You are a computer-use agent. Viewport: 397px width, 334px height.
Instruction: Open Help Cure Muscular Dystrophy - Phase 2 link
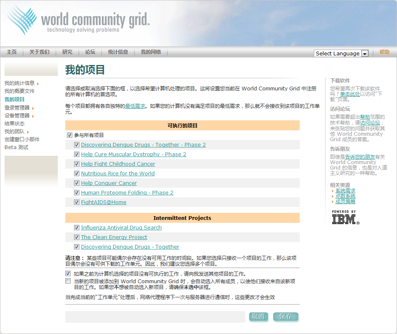pos(133,155)
